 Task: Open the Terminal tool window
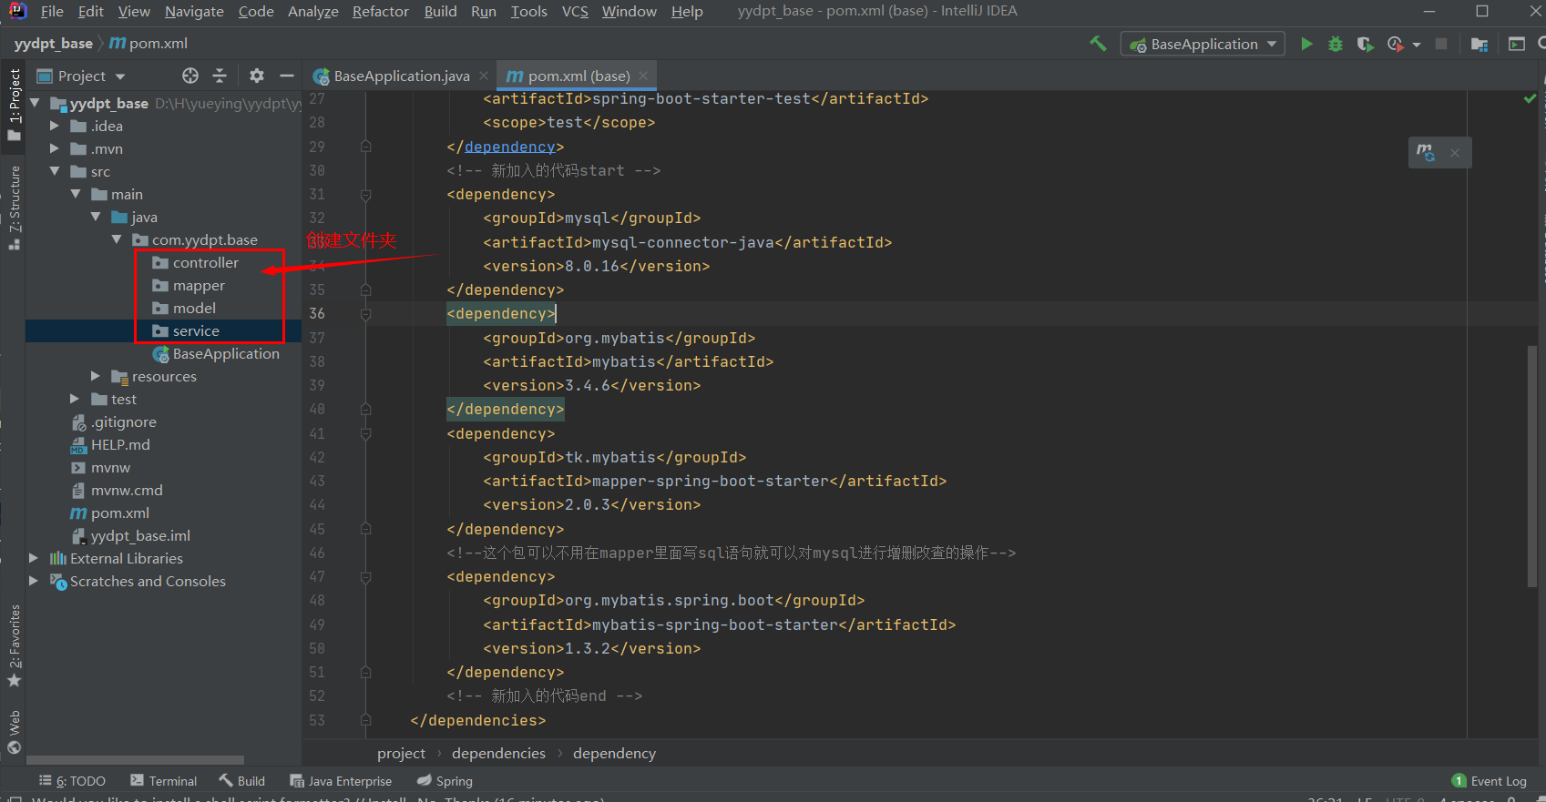[x=164, y=781]
